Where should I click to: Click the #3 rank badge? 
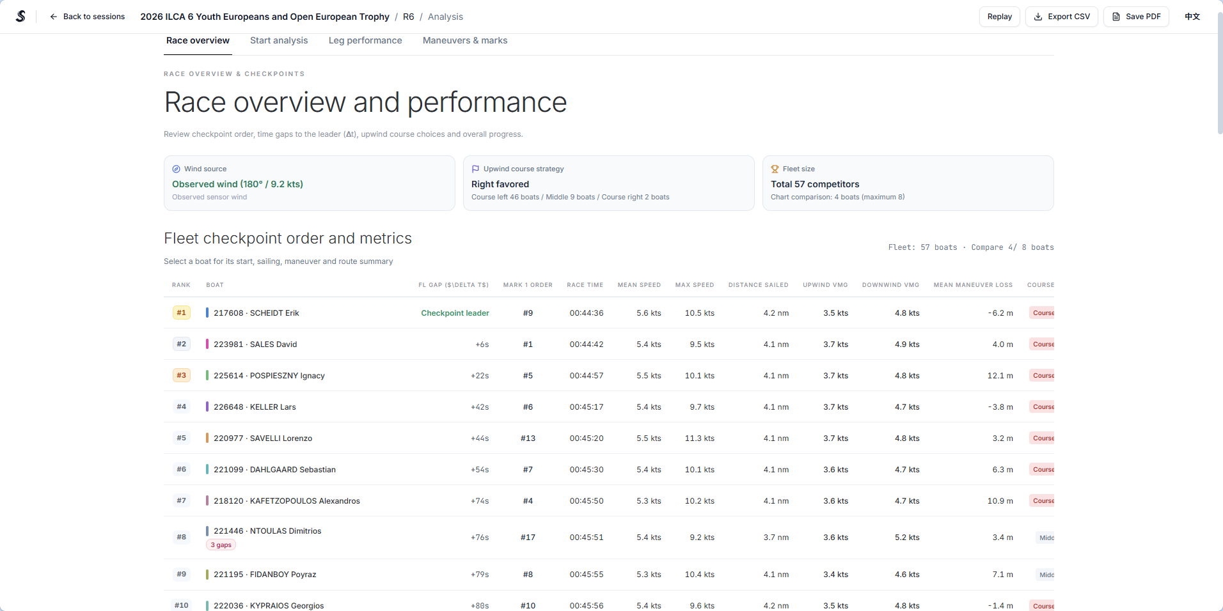[x=182, y=375]
